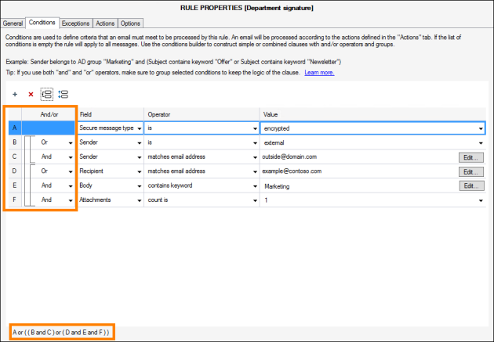The image size is (494, 342).
Task: Click the clause summary expression text
Action: coord(61,333)
